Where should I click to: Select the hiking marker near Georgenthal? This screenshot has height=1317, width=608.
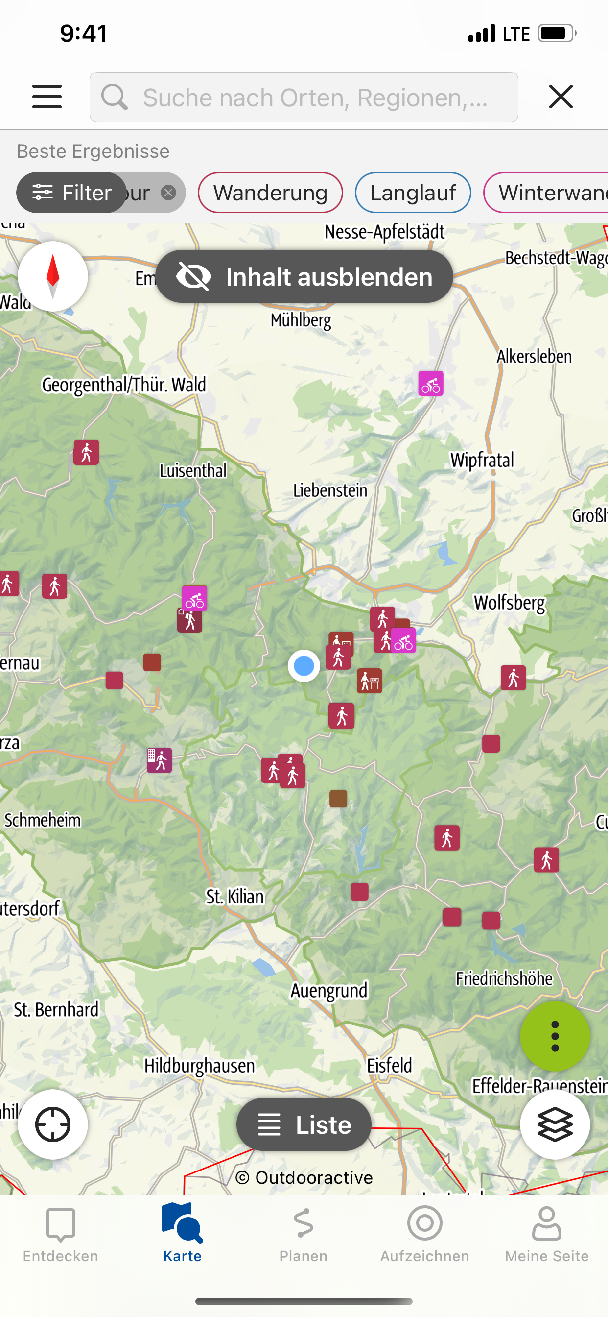point(86,452)
